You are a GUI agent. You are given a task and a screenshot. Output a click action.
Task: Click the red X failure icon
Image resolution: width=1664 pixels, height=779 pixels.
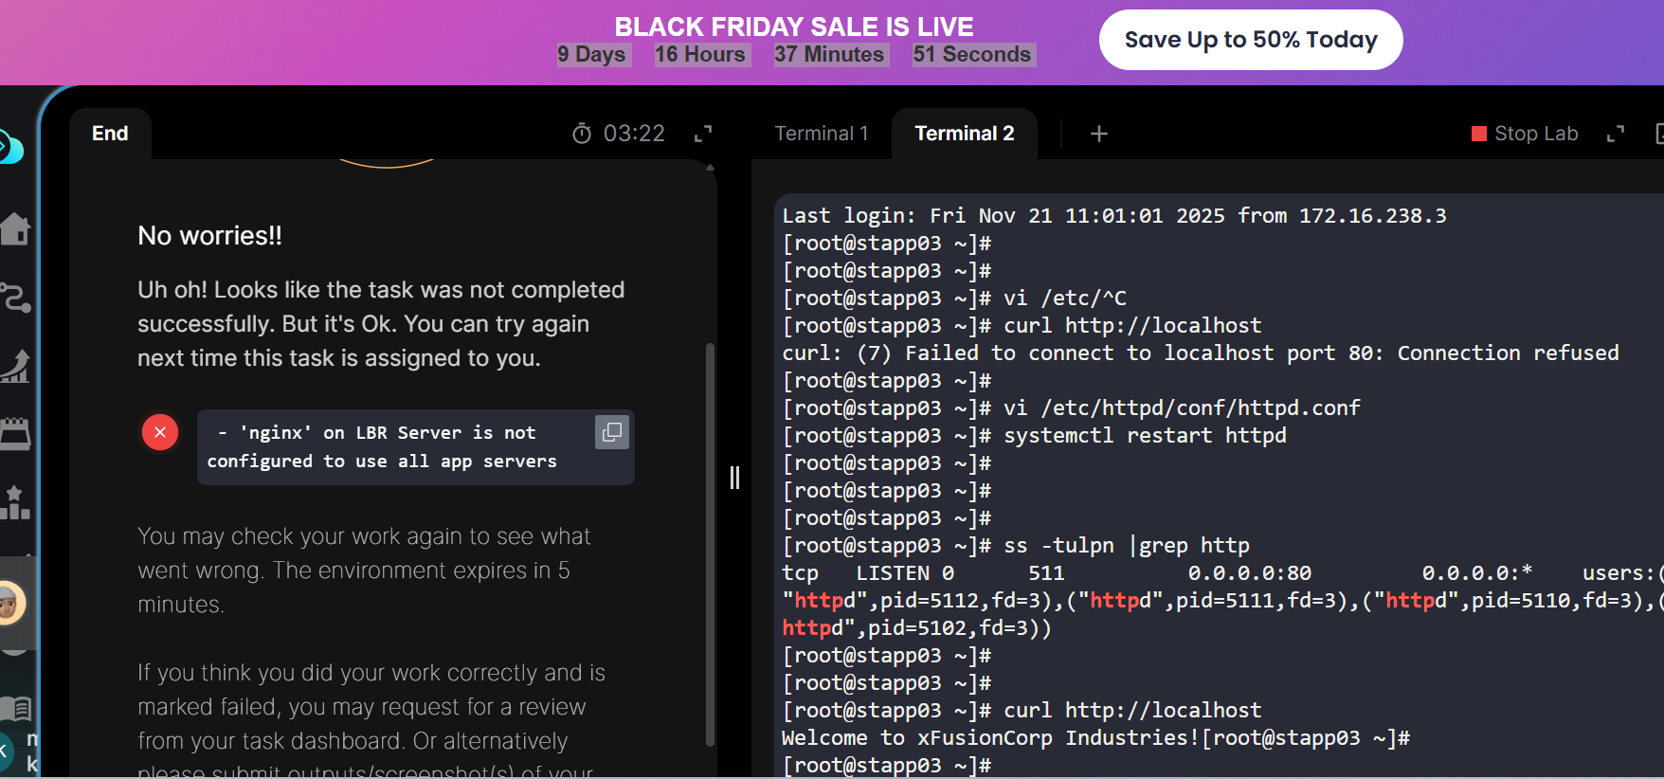tap(160, 432)
